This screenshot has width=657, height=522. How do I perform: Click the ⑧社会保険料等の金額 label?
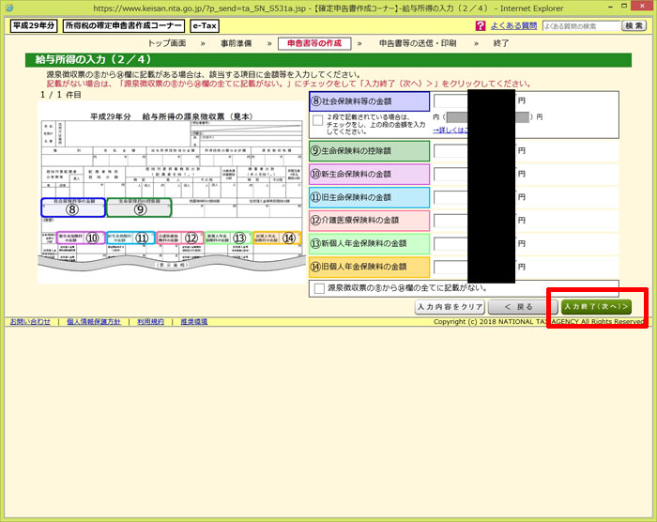coord(369,101)
